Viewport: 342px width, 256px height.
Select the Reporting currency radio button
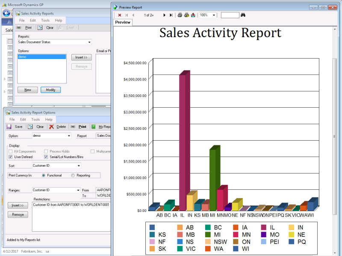pos(73,175)
